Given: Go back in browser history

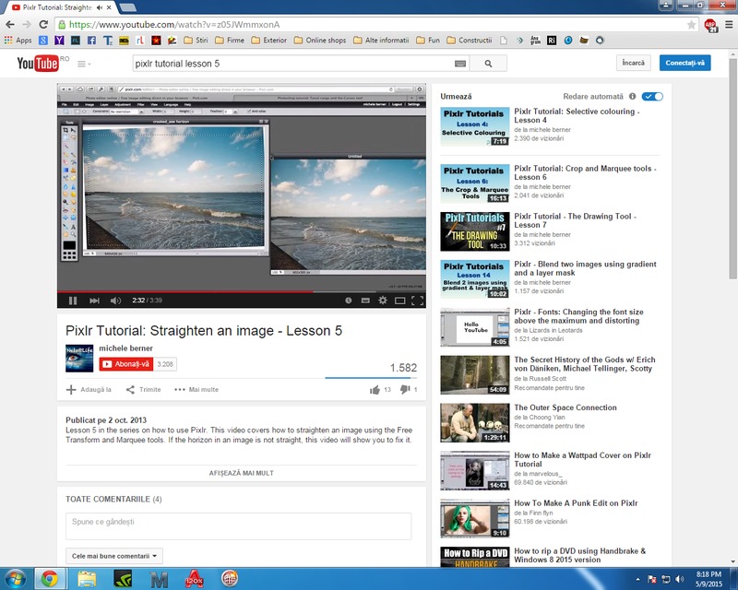Looking at the screenshot, I should [x=10, y=25].
